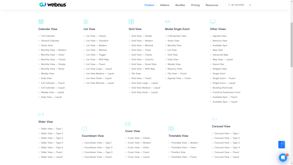Open the Full Calendar link
Screen dimensions: 293x165
[48, 36]
